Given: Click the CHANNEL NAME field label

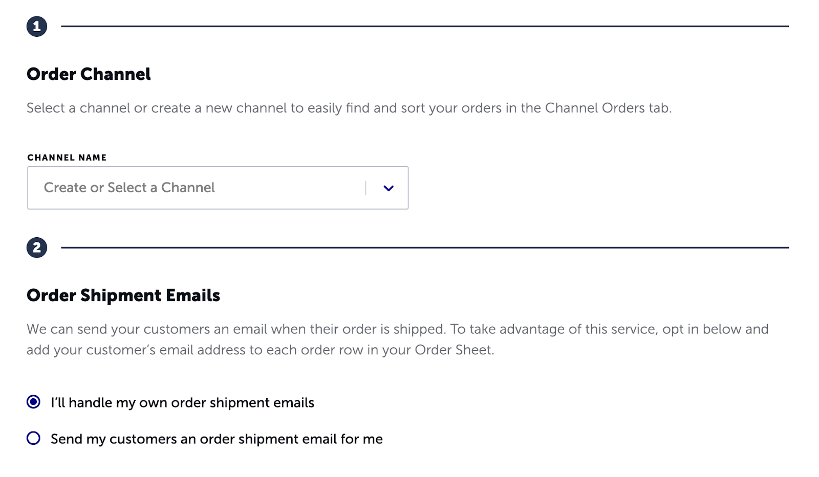Looking at the screenshot, I should [x=67, y=157].
